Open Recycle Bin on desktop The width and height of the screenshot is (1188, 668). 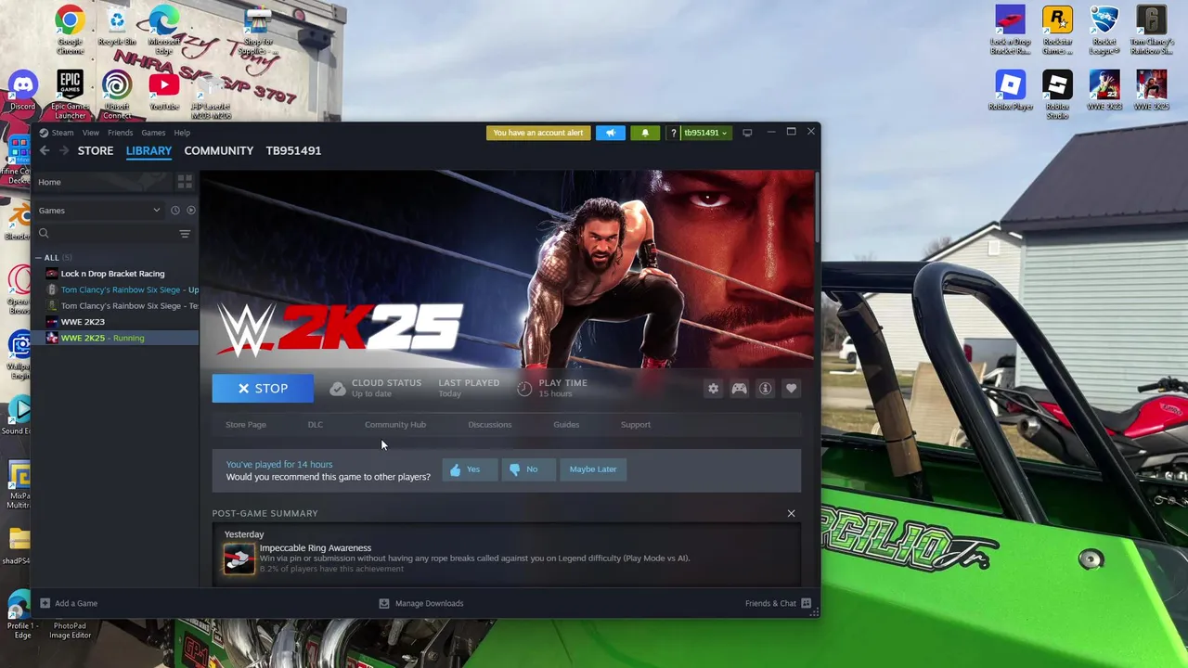(117, 27)
